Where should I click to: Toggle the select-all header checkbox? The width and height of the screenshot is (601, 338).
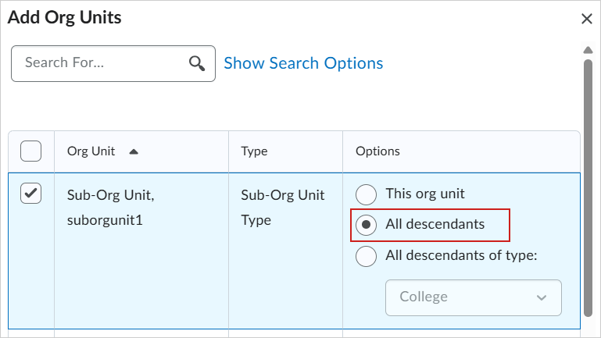tap(30, 151)
